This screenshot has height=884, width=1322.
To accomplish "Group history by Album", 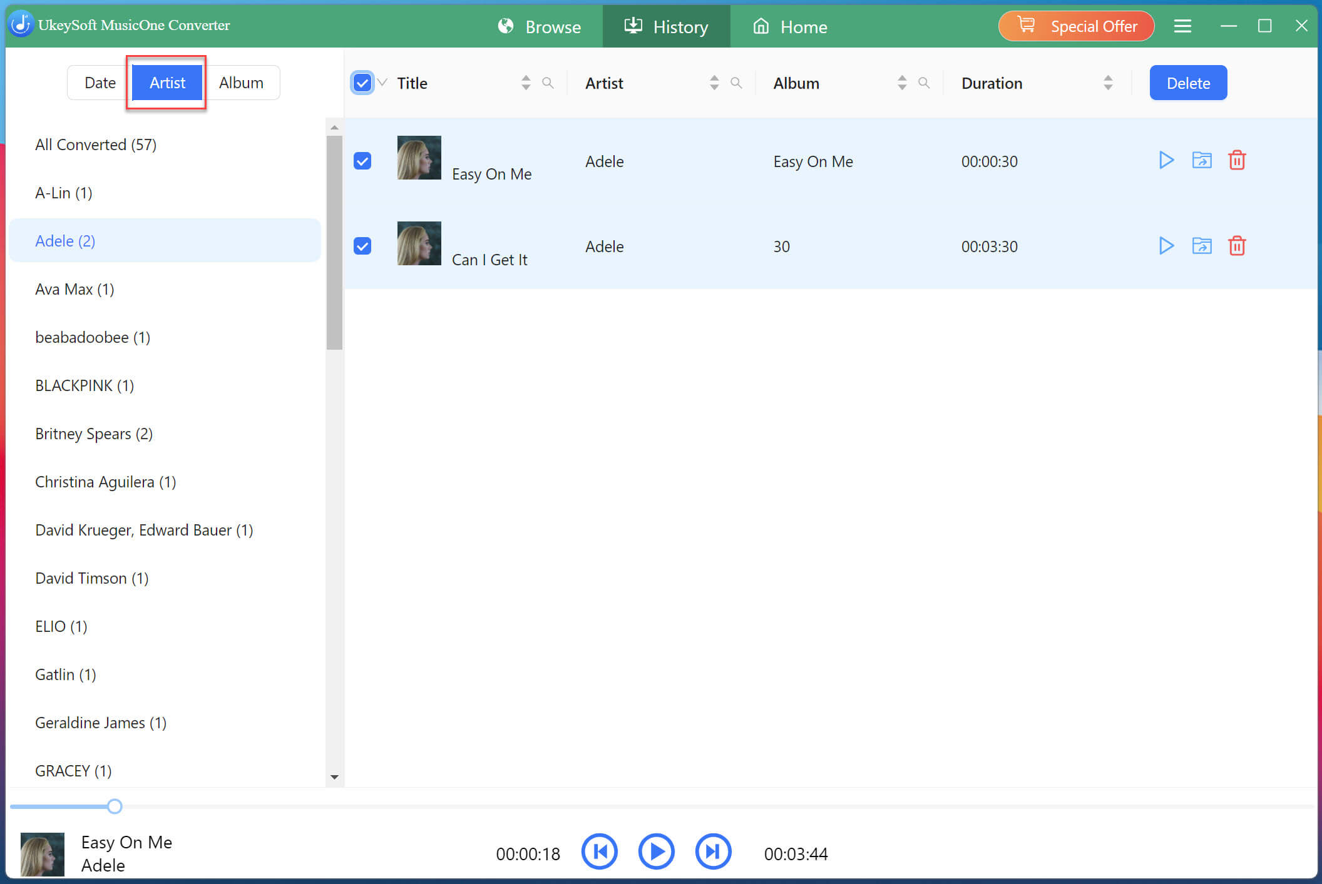I will pos(241,83).
